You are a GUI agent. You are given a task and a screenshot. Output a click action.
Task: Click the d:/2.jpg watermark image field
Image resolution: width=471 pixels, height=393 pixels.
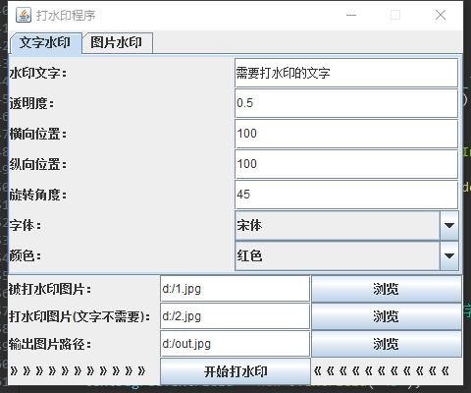(235, 316)
